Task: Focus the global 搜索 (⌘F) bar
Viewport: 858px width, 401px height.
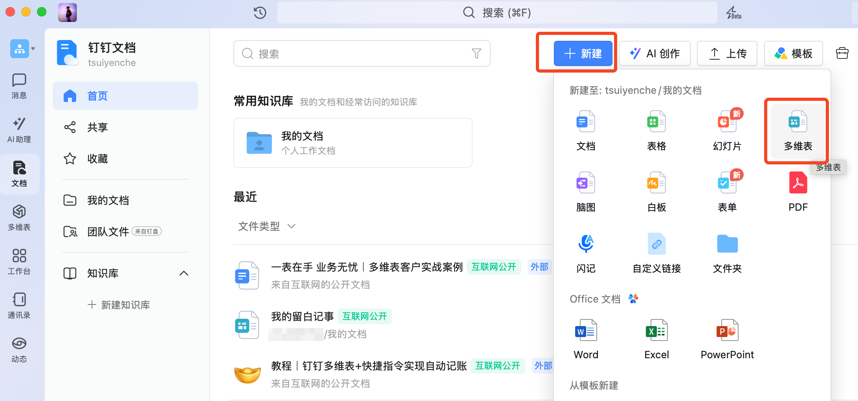Action: (497, 13)
